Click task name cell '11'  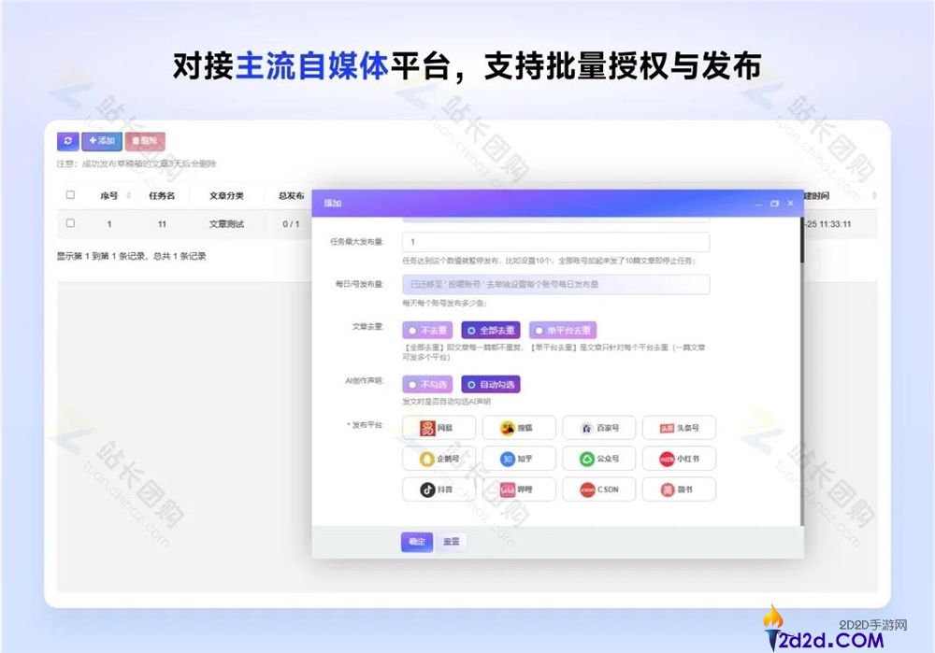click(x=162, y=224)
